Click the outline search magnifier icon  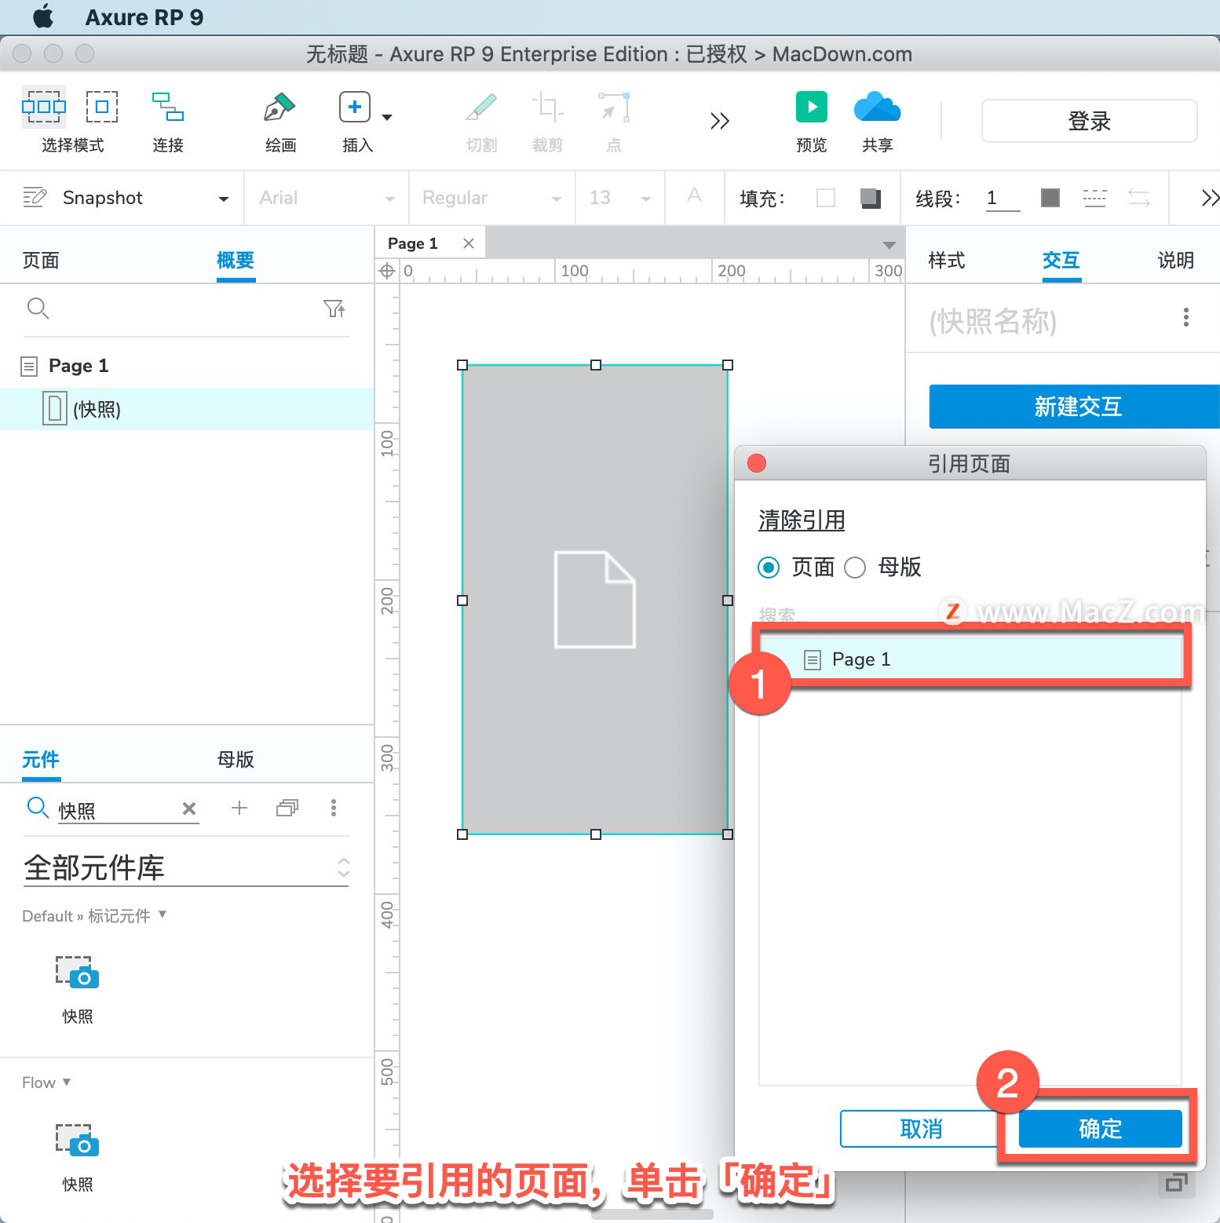(x=38, y=308)
